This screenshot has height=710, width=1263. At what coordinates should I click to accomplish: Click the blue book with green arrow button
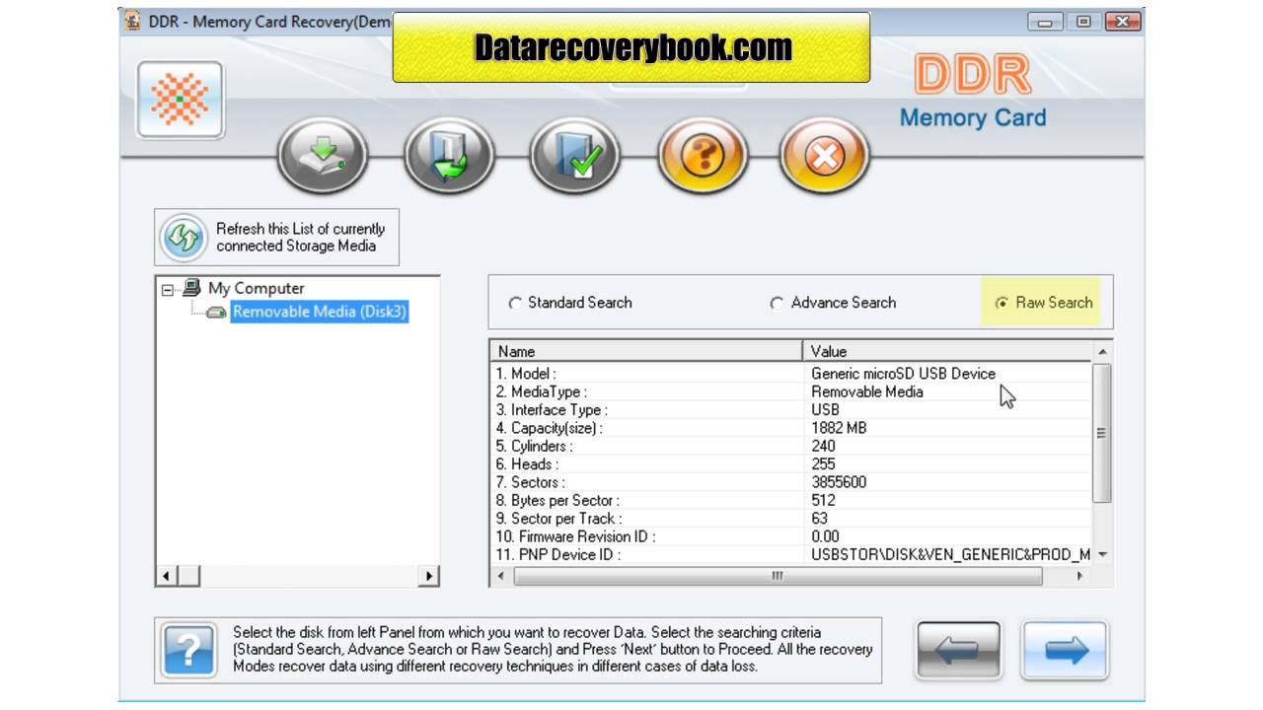tap(449, 156)
